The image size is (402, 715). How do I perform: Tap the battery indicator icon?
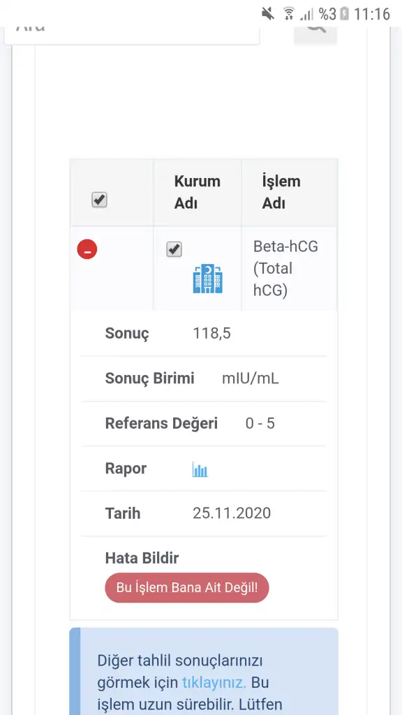(345, 14)
